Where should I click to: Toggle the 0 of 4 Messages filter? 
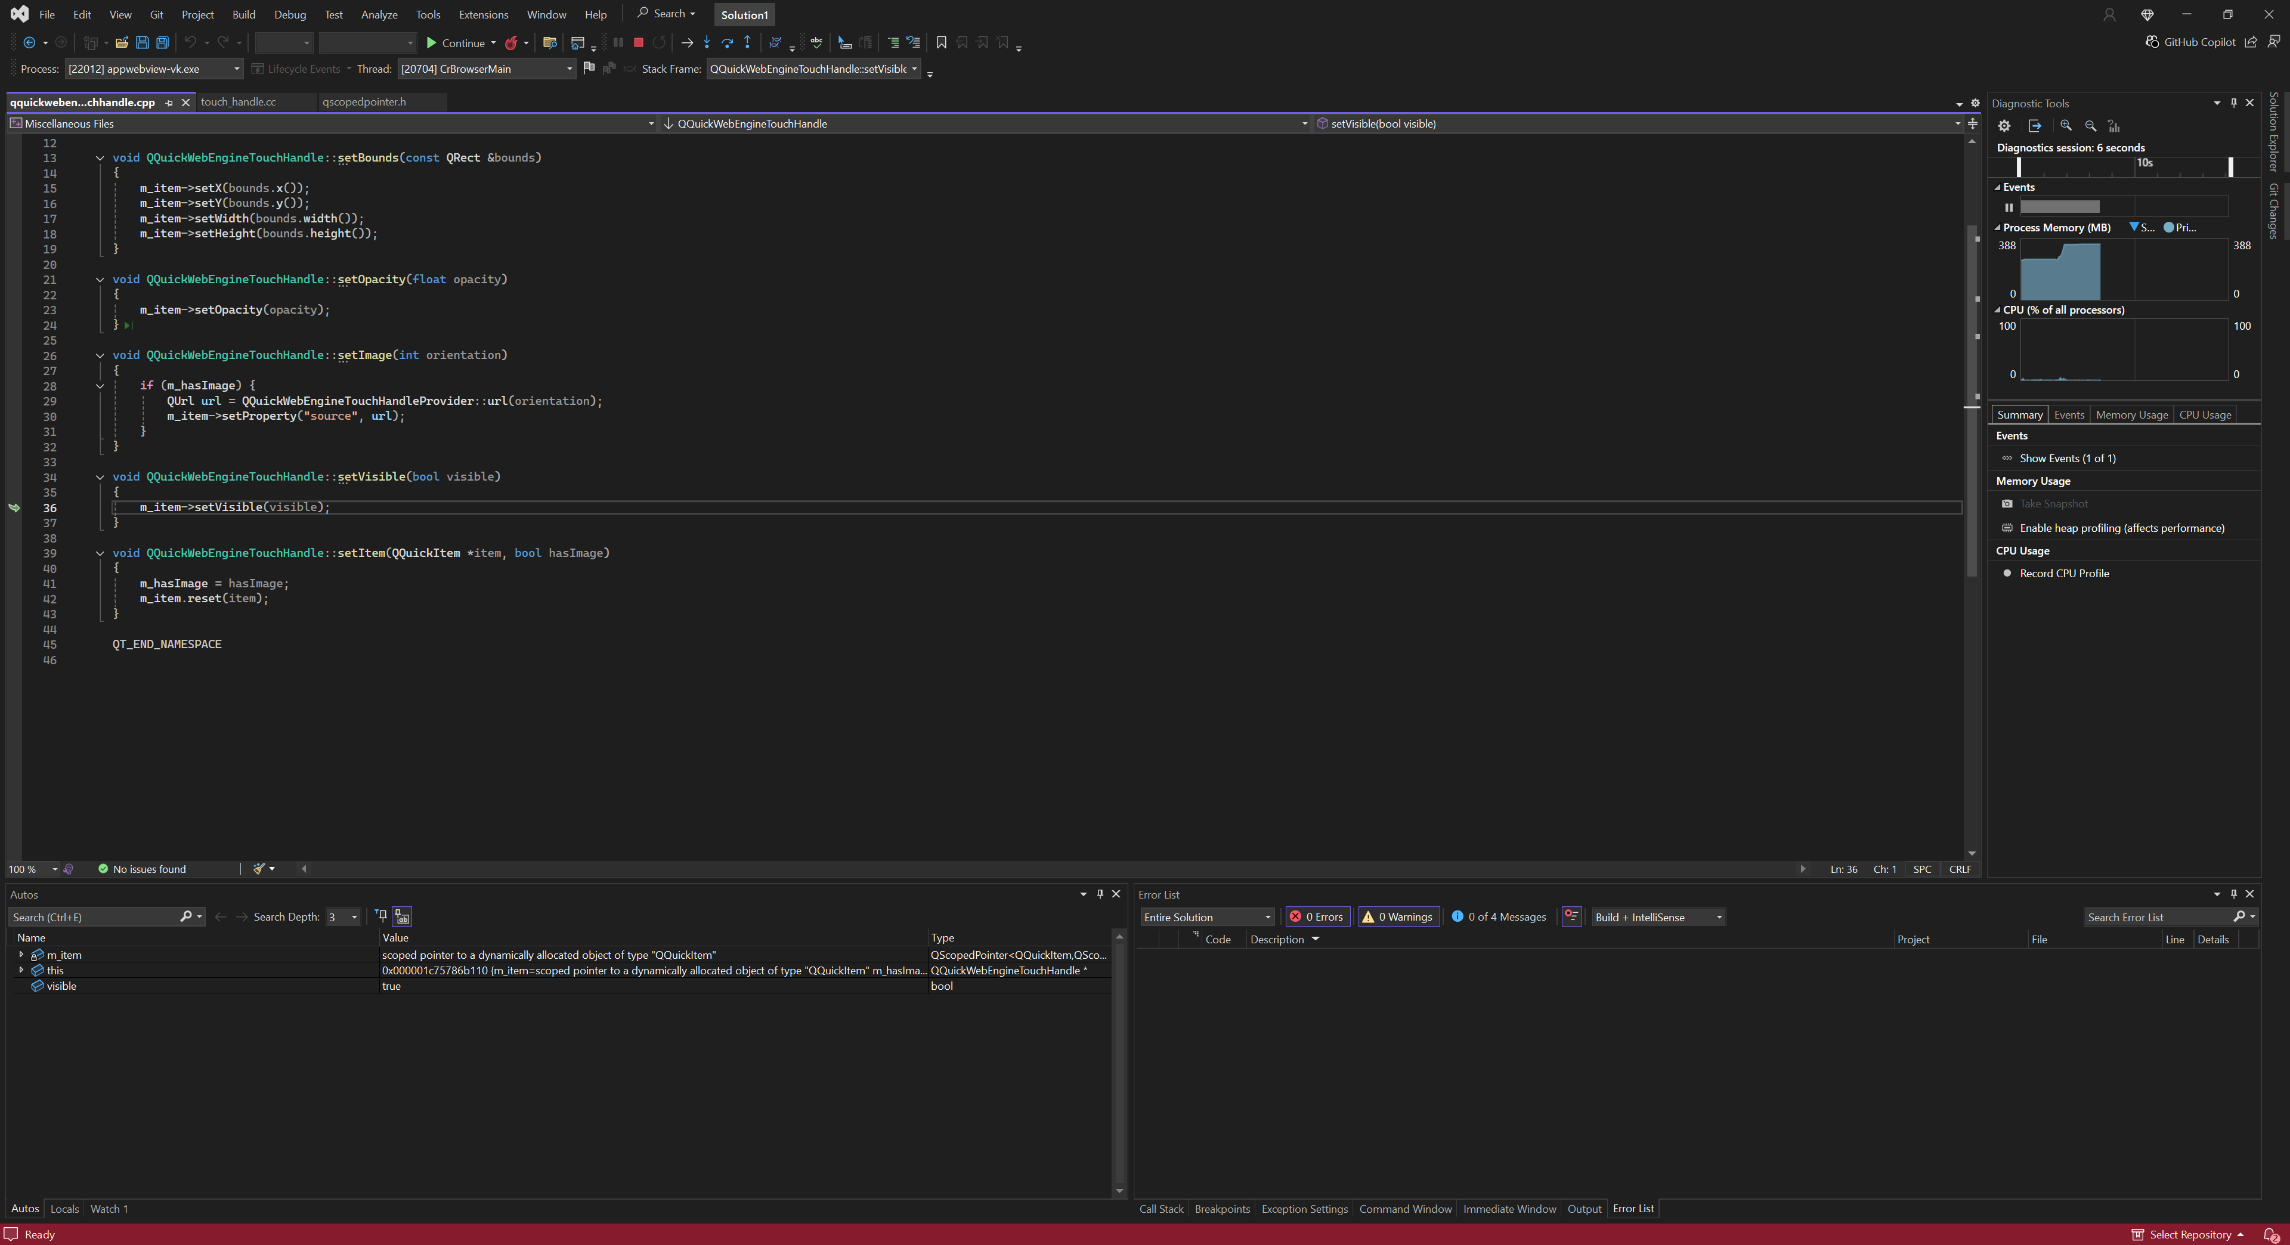click(x=1499, y=917)
